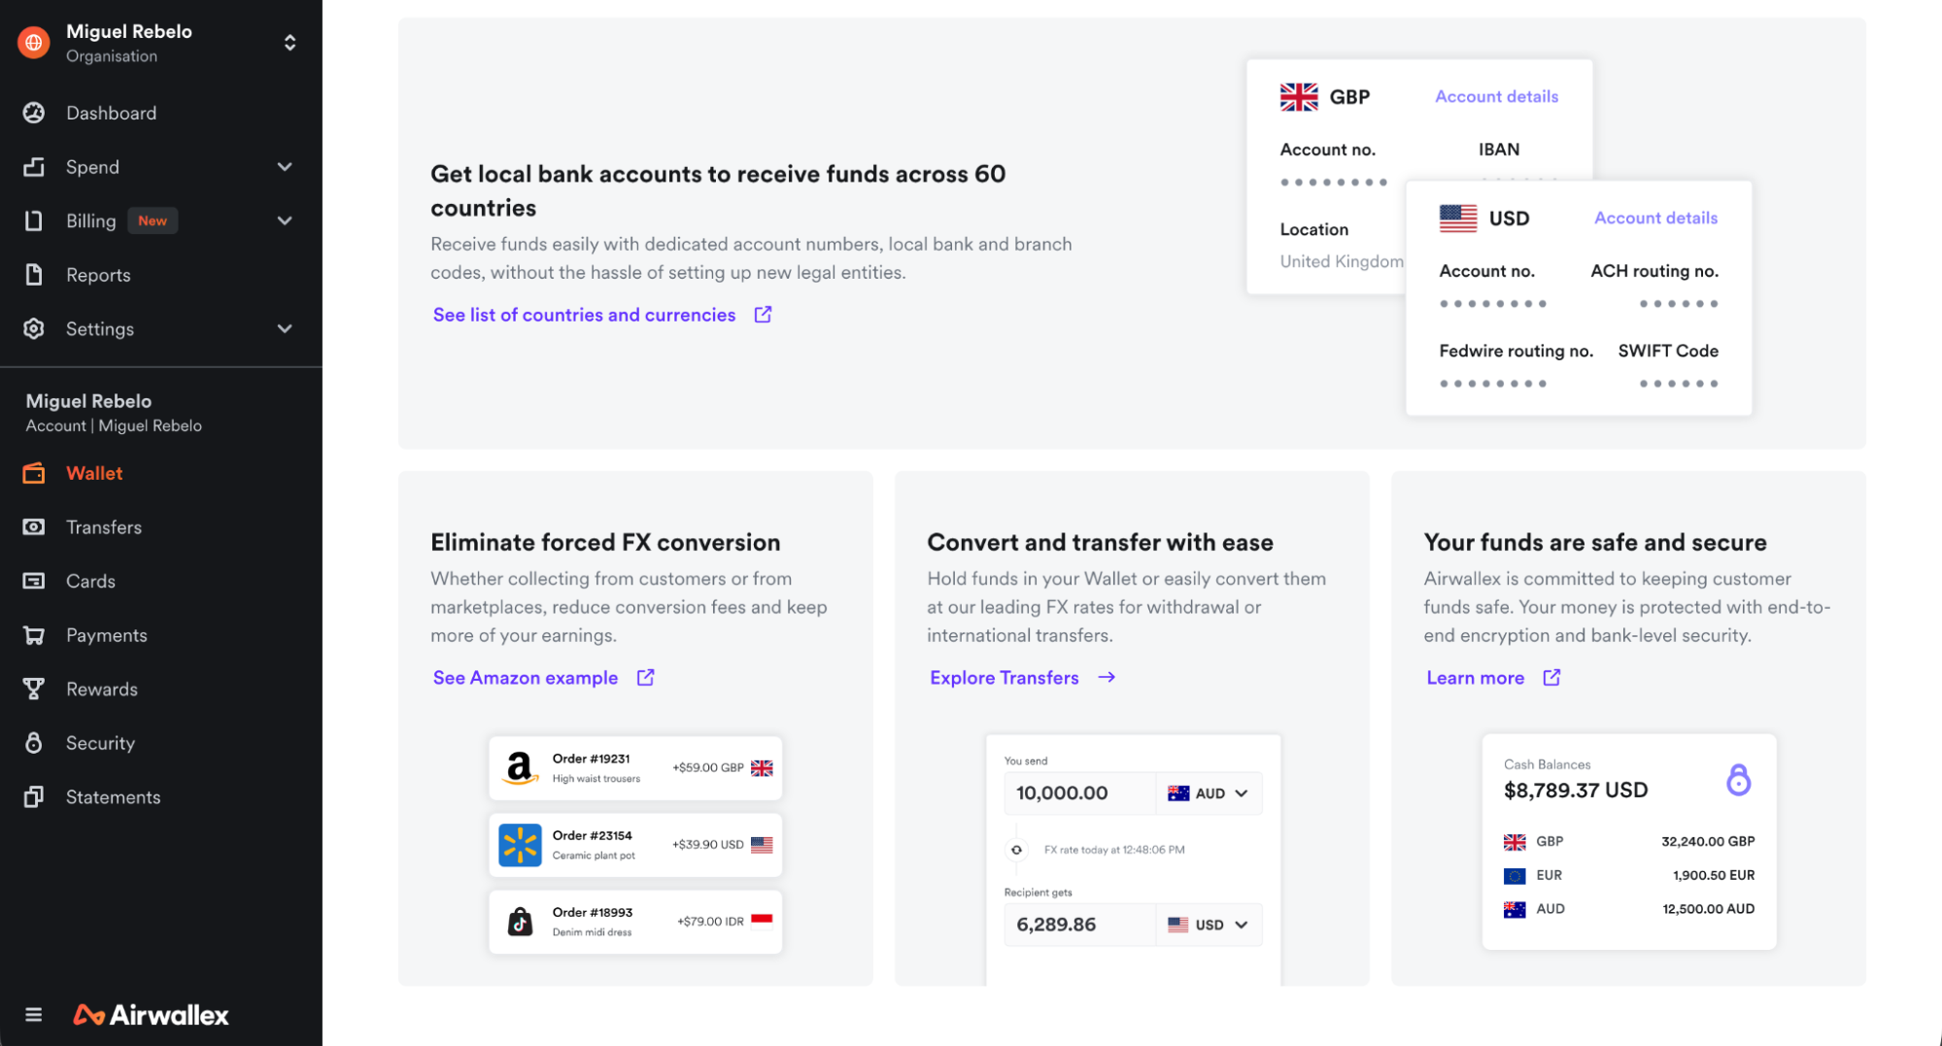Viewport: 1942px width, 1046px height.
Task: Click the Wallet icon
Action: 34,473
